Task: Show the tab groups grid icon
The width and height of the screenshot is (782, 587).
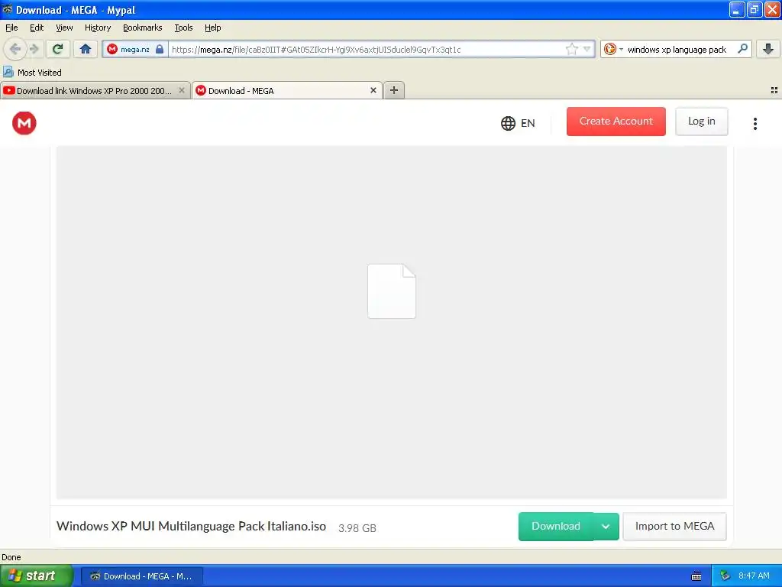Action: [774, 90]
